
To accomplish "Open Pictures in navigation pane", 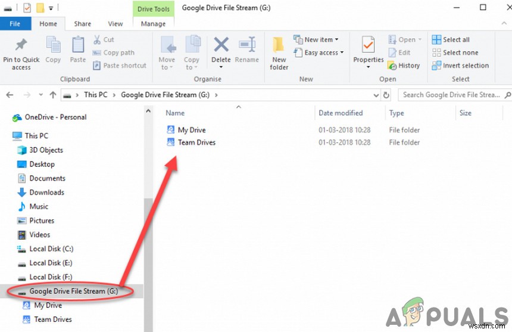I will click(35, 221).
